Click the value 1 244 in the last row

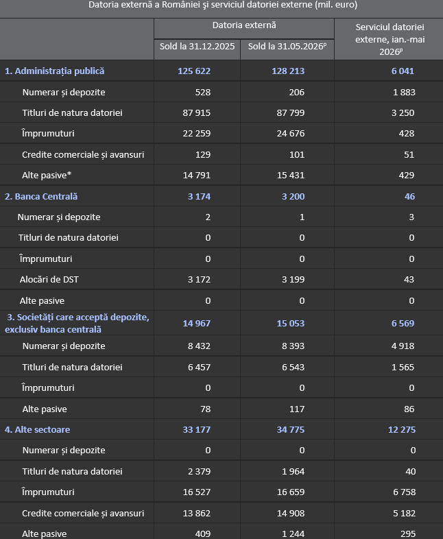pos(293,534)
